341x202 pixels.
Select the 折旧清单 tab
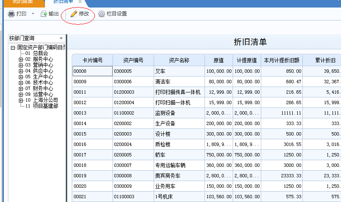(x=62, y=2)
